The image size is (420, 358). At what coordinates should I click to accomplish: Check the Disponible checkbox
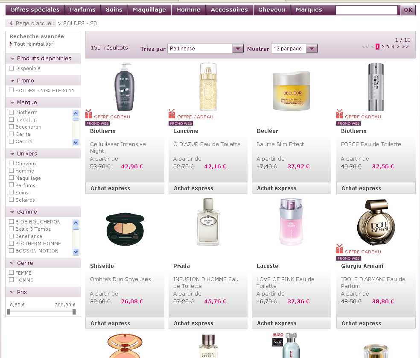pos(12,68)
